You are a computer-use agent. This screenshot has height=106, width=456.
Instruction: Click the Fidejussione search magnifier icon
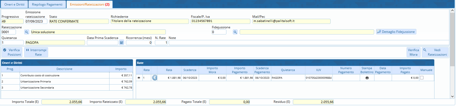point(235,32)
